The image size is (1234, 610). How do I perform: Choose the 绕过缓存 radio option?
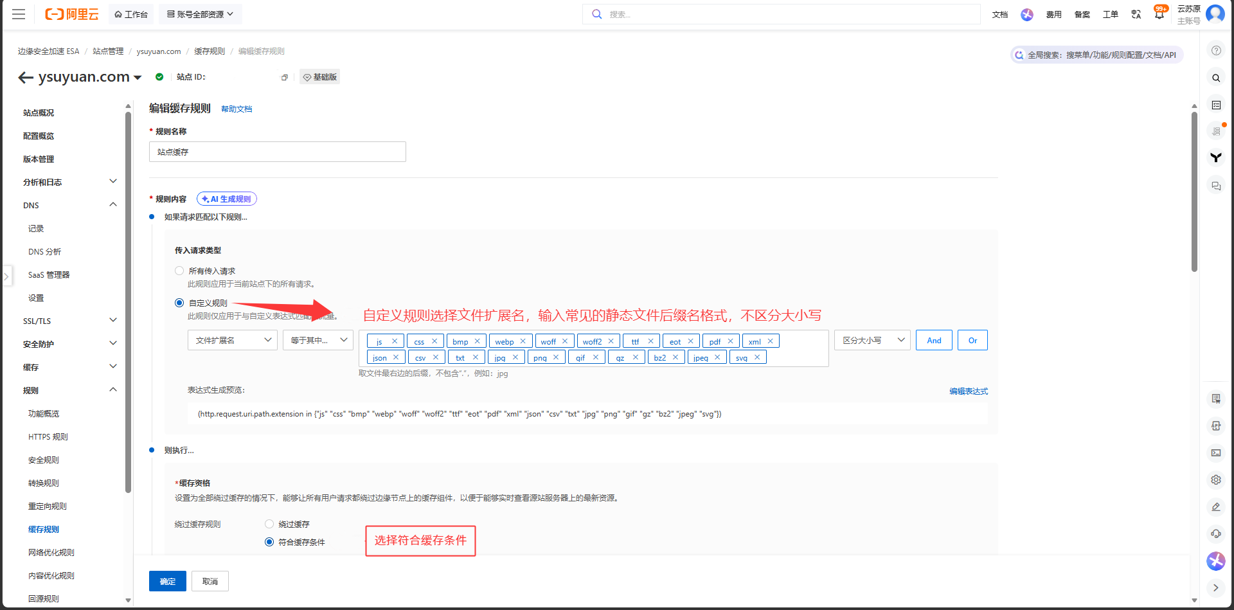pyautogui.click(x=269, y=524)
